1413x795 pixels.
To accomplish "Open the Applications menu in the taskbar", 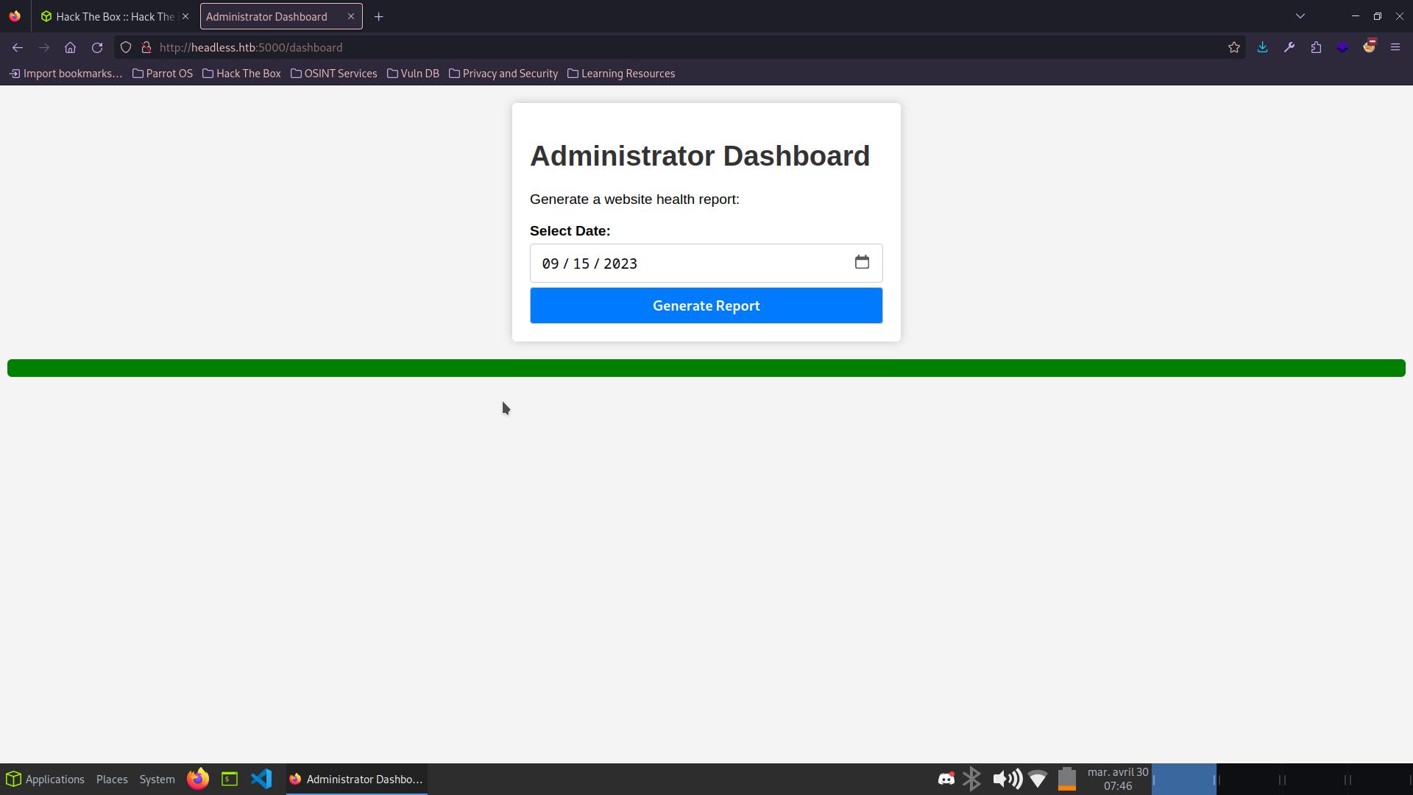I will pyautogui.click(x=45, y=779).
